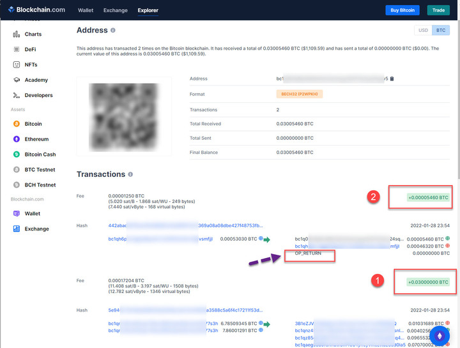
Task: Click the Address heading info icon
Action: coord(113,30)
